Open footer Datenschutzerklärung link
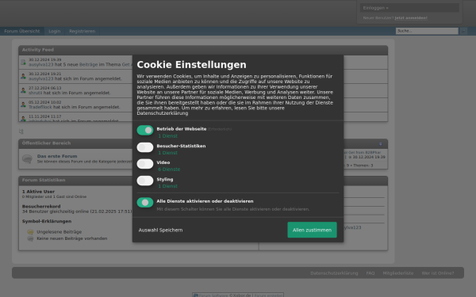Image resolution: width=476 pixels, height=297 pixels. (334, 273)
